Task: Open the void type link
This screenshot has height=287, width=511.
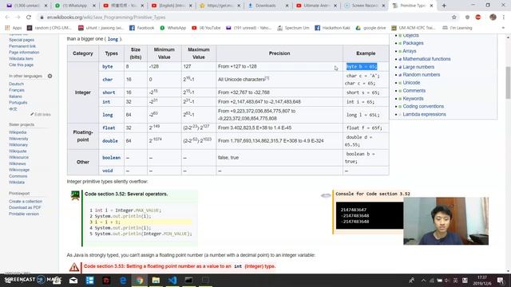Action: click(x=107, y=171)
